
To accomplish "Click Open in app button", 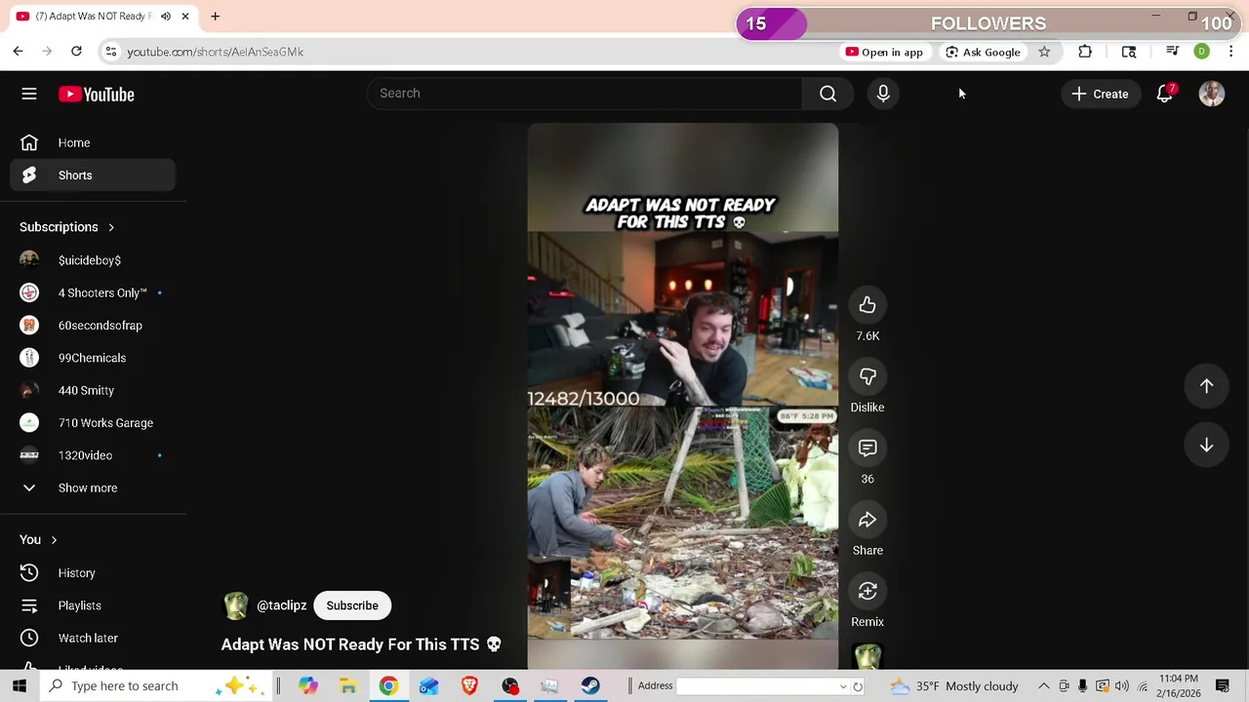I will (884, 52).
